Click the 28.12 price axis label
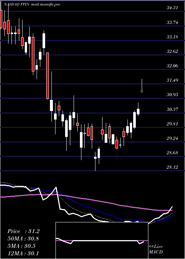185x259 pixels. point(172,167)
